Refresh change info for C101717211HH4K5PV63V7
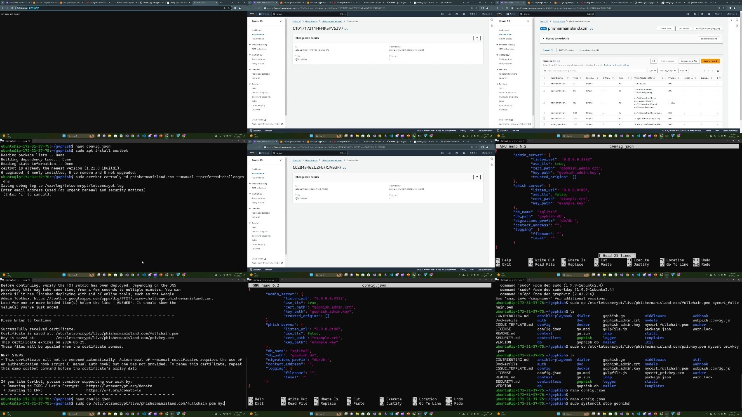Screen dimensions: 742x417 (477, 38)
